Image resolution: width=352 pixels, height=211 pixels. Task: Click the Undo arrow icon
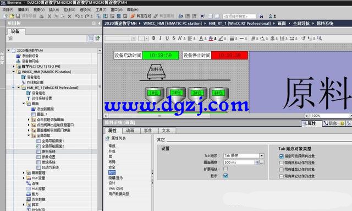77,16
